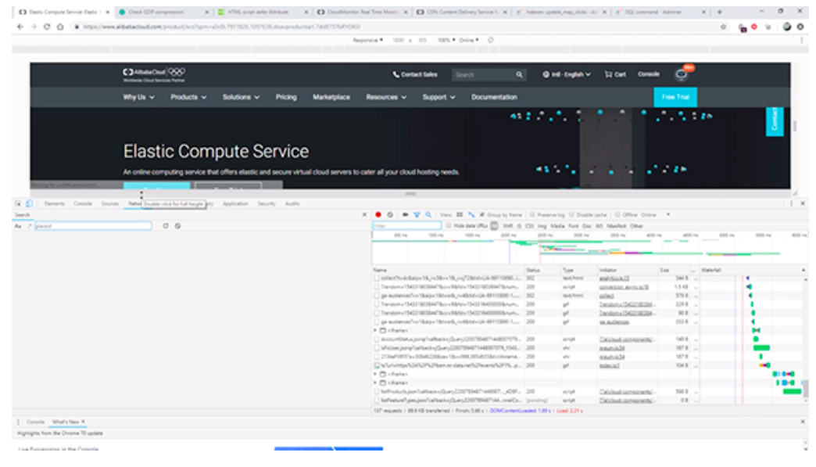
Task: Refresh the search results in Search panel
Action: pyautogui.click(x=166, y=226)
